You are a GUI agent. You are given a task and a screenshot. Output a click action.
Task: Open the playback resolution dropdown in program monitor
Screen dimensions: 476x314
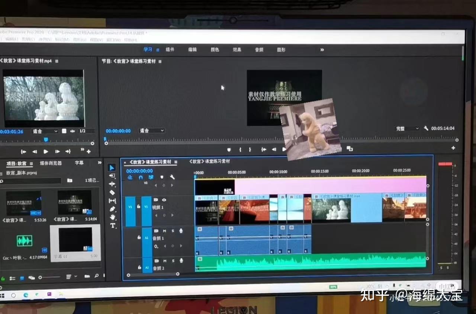pos(407,129)
